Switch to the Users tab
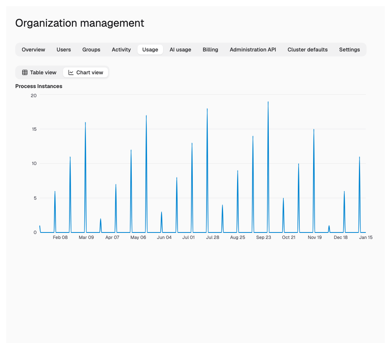 pos(64,50)
